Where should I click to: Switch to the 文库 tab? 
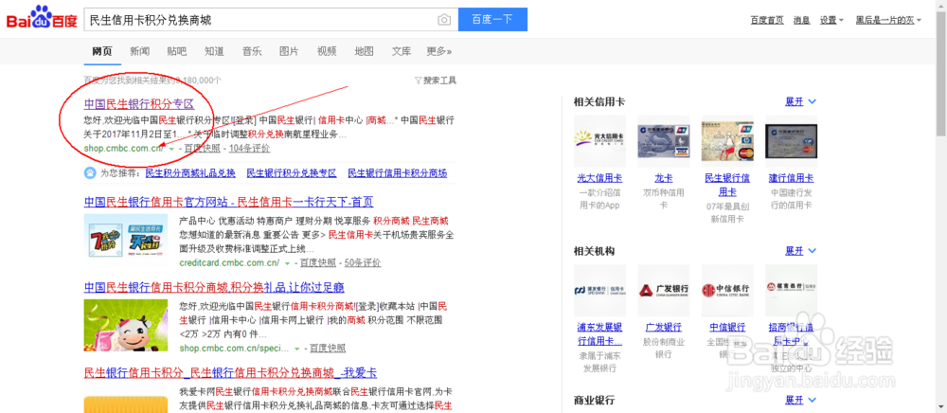tap(402, 51)
